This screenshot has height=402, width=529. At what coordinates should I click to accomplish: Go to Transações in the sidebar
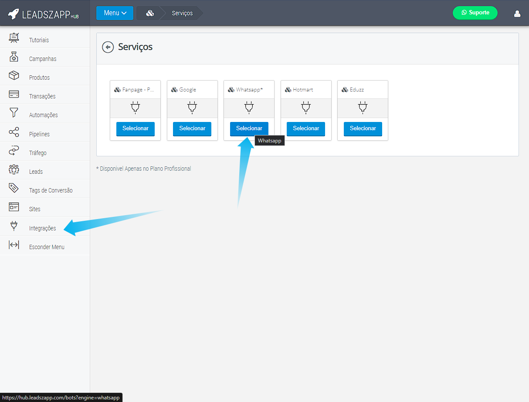pyautogui.click(x=42, y=96)
